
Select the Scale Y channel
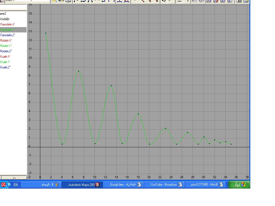coord(5,62)
